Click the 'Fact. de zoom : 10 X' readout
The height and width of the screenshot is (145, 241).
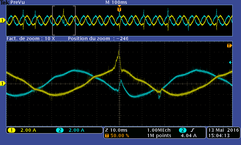click(31, 39)
